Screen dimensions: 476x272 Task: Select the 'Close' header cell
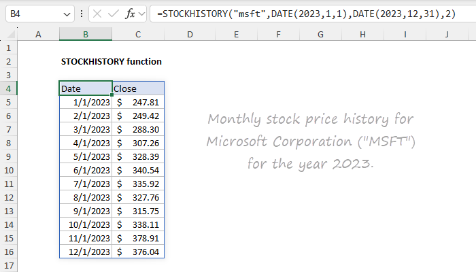[x=138, y=88]
